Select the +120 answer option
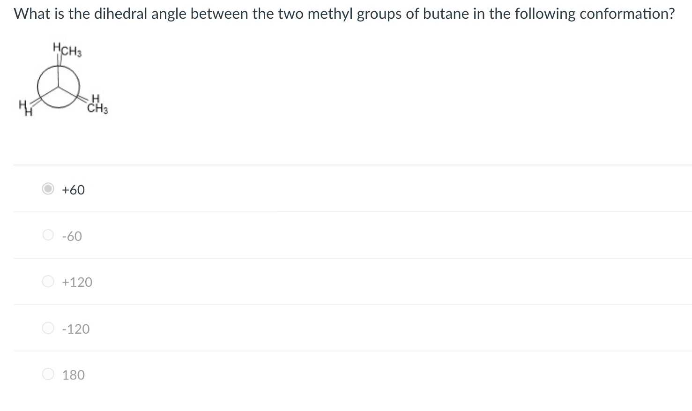This screenshot has height=411, width=692. (x=47, y=281)
